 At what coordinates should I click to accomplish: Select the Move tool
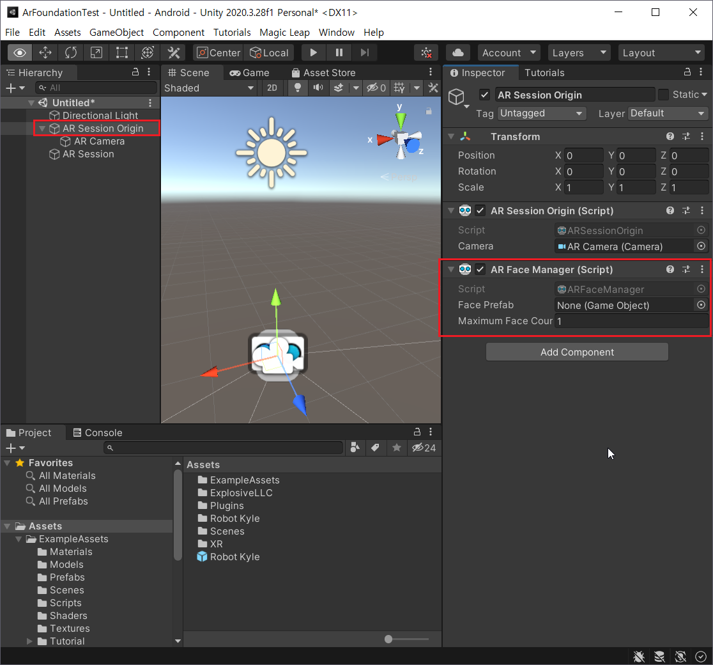tap(45, 53)
